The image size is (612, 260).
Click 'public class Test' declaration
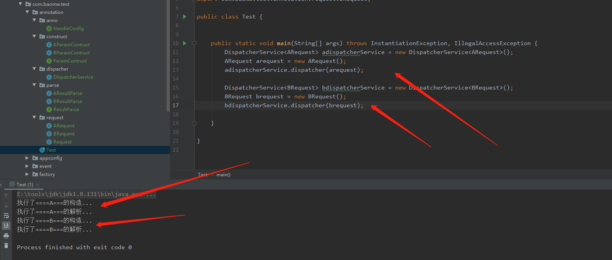tap(226, 17)
